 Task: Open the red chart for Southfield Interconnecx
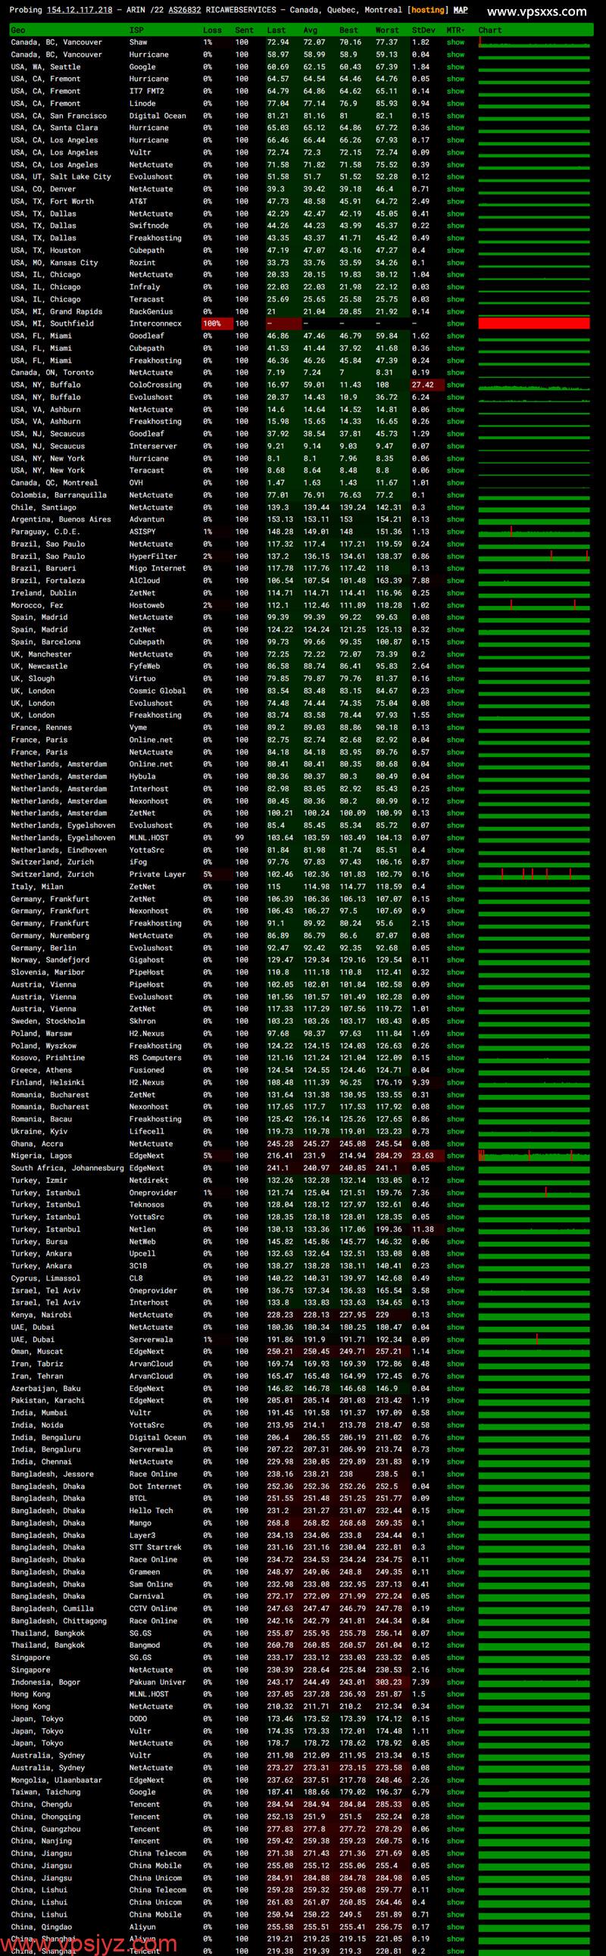pyautogui.click(x=534, y=323)
